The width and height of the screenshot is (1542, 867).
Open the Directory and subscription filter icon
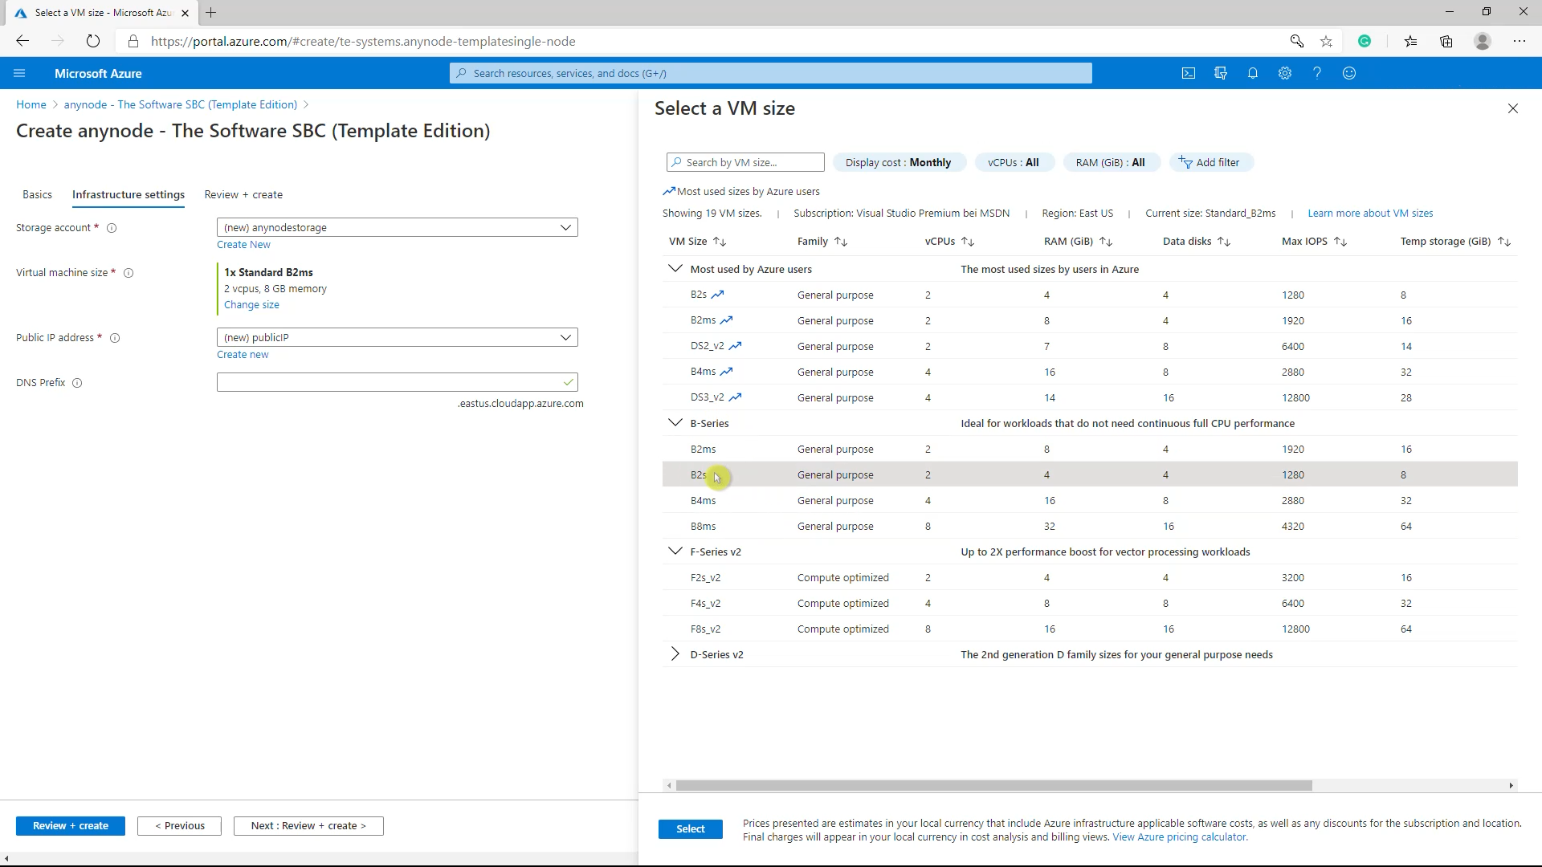pyautogui.click(x=1221, y=73)
